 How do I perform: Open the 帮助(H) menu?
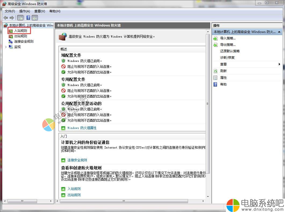[x=55, y=11]
